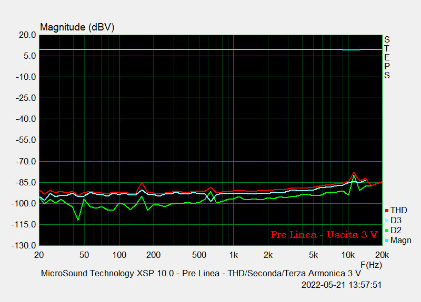This screenshot has height=302, width=421.
Task: Select the Magn legend label
Action: point(401,241)
